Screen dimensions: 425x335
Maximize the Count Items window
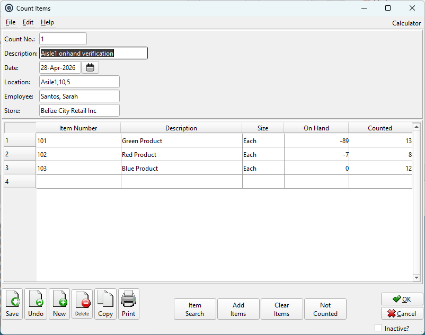click(x=388, y=8)
